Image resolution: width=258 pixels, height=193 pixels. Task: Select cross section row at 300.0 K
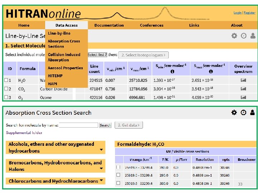click(x=118, y=183)
